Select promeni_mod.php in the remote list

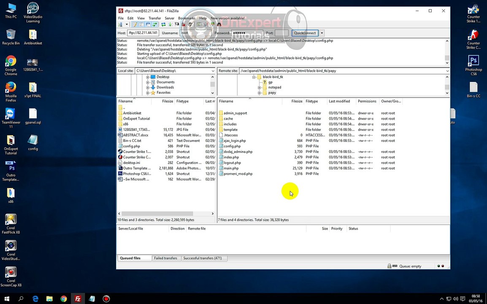pyautogui.click(x=238, y=174)
